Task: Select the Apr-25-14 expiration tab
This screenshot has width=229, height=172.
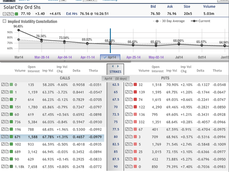Action: [133, 57]
